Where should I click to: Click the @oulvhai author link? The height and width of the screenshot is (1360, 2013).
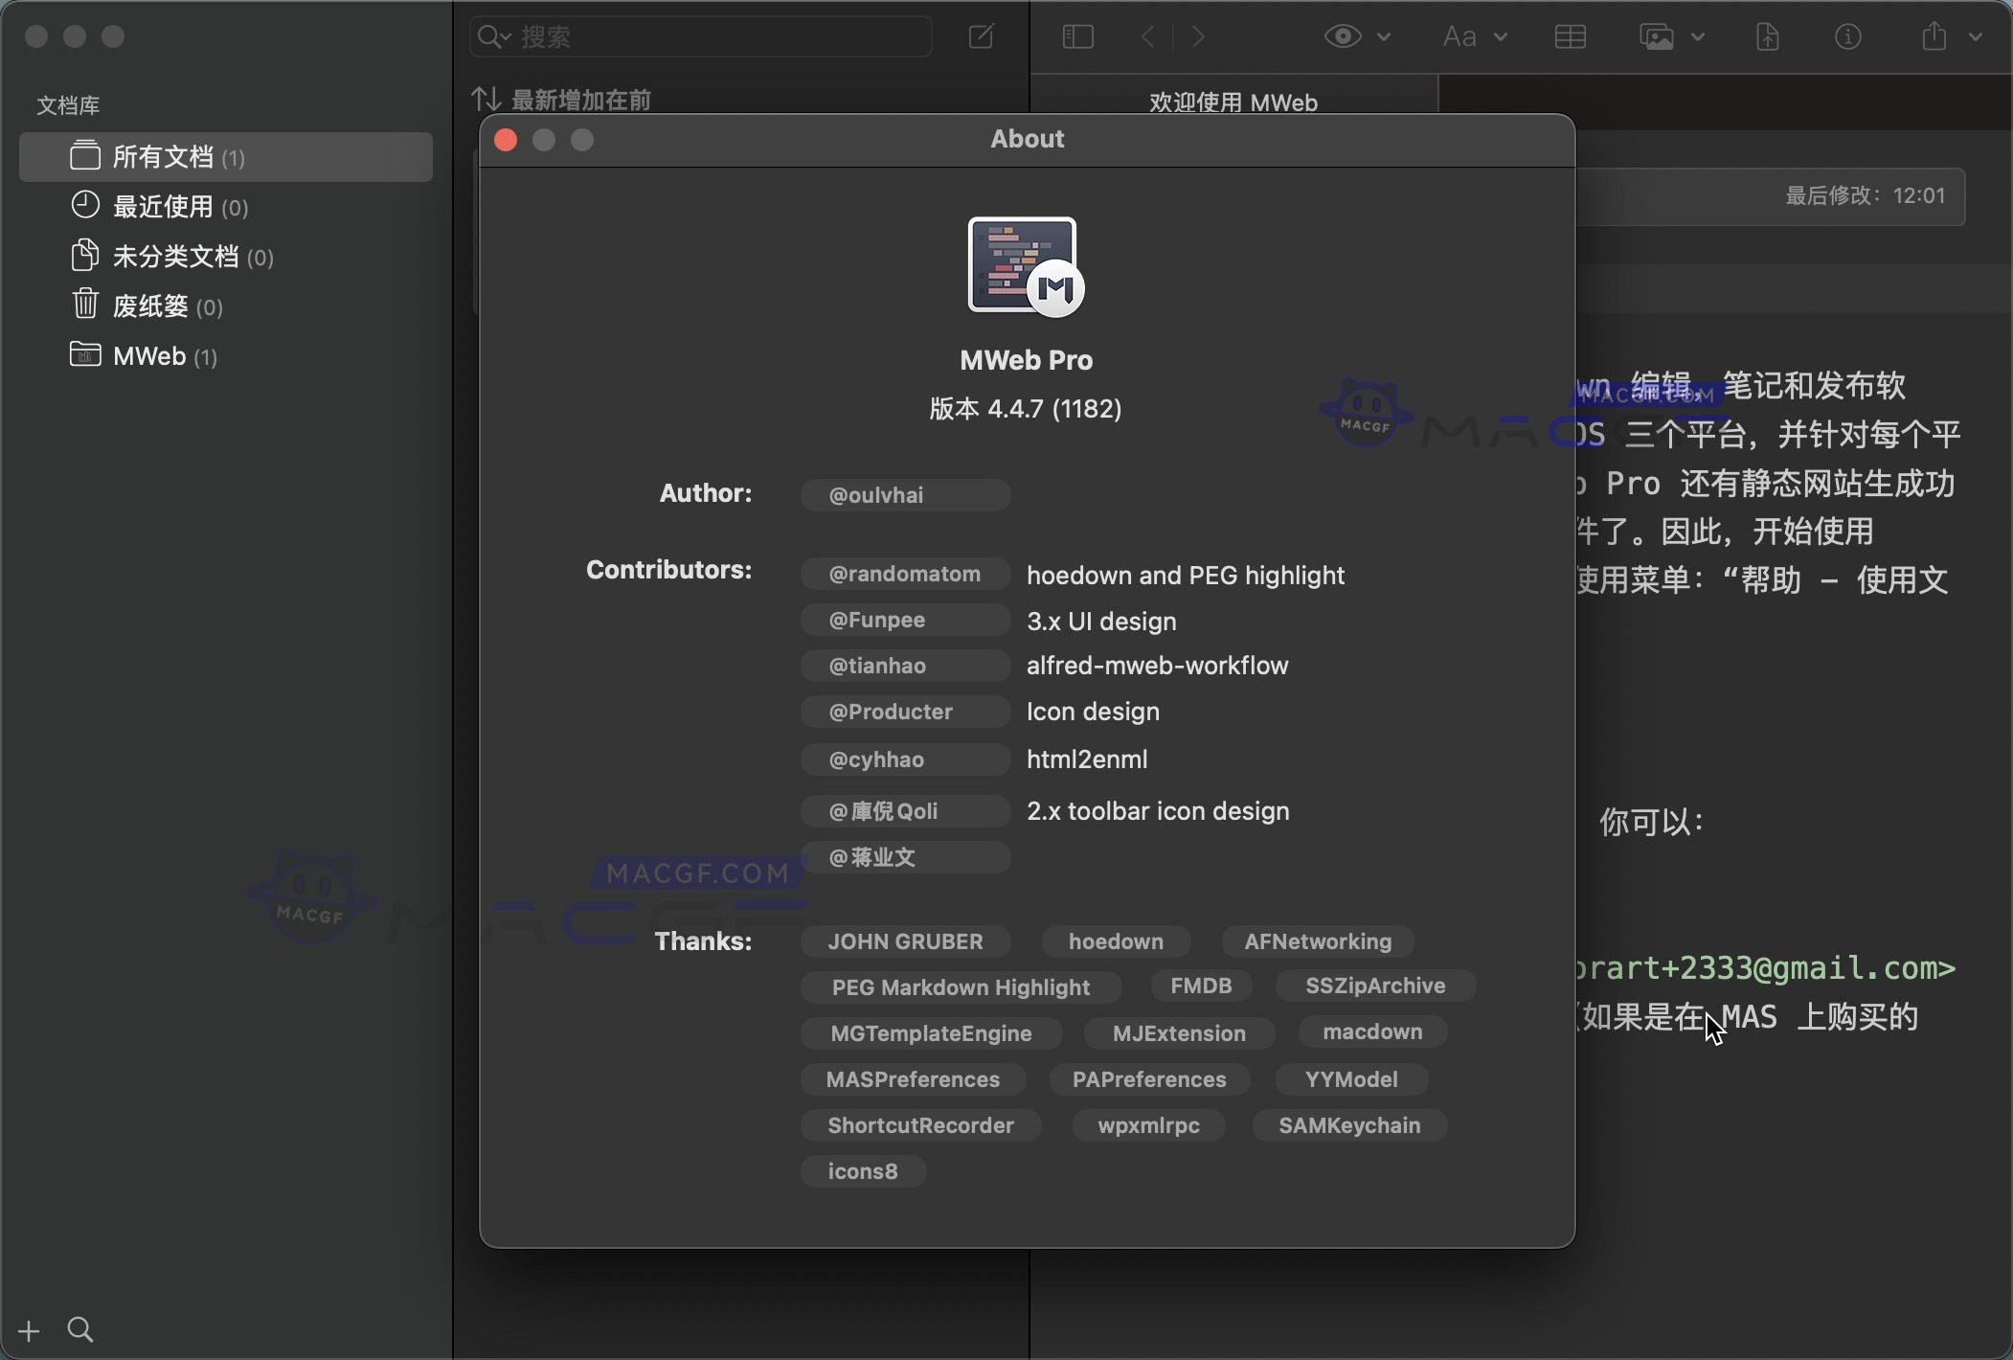(x=904, y=494)
